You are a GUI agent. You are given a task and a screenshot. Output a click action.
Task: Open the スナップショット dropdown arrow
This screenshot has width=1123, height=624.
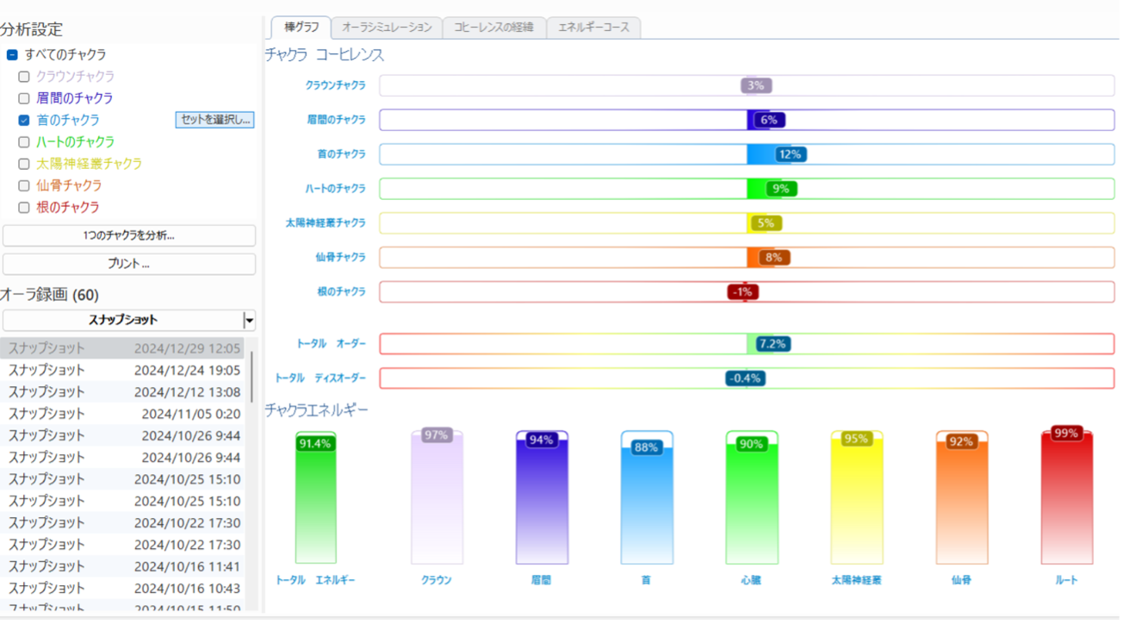pyautogui.click(x=250, y=321)
